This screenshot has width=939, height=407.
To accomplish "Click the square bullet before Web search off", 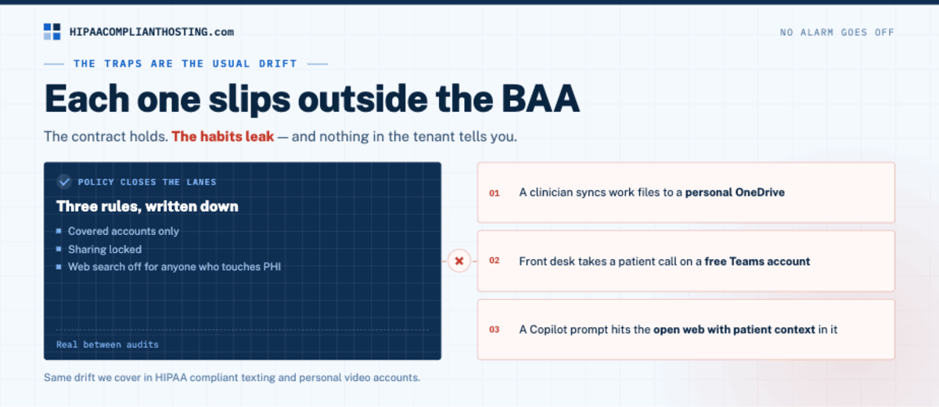I will point(59,267).
